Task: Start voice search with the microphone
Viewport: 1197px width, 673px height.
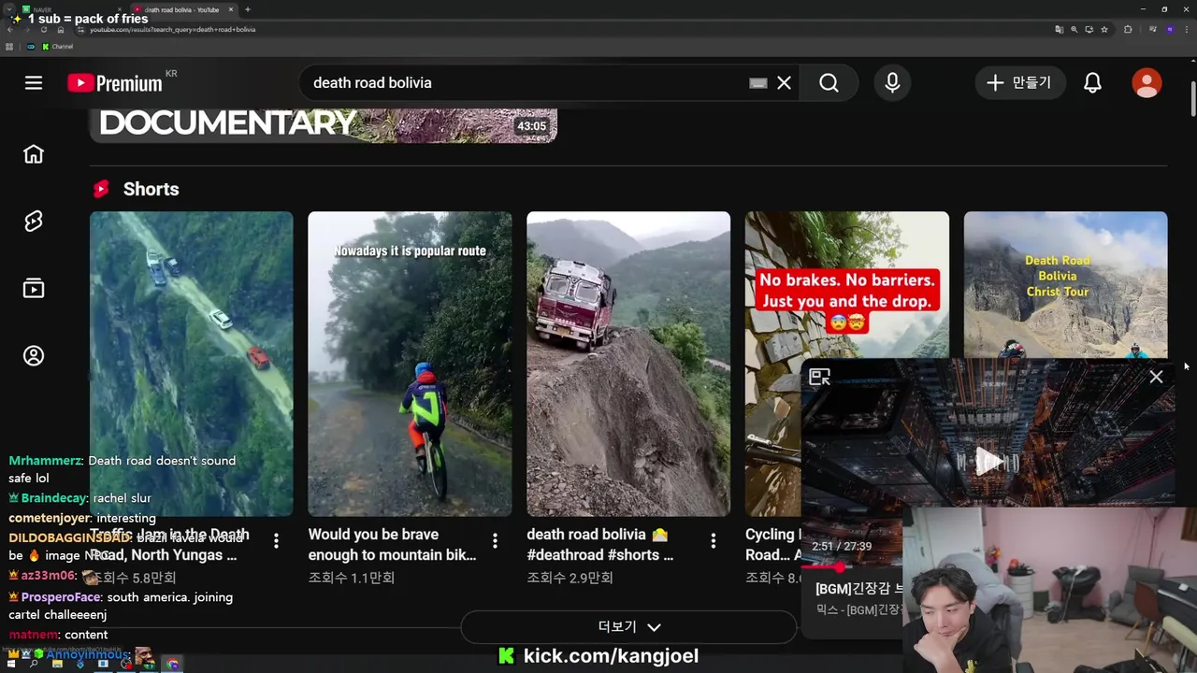Action: coord(892,83)
